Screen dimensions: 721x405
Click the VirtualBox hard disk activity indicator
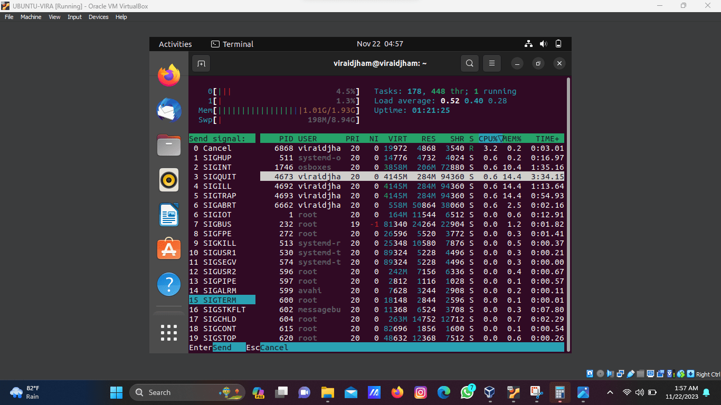[590, 374]
